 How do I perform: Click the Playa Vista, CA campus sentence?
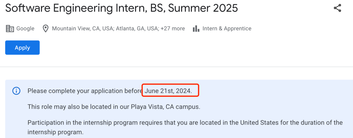point(114,107)
